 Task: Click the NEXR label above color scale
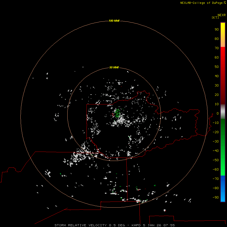pos(221,15)
